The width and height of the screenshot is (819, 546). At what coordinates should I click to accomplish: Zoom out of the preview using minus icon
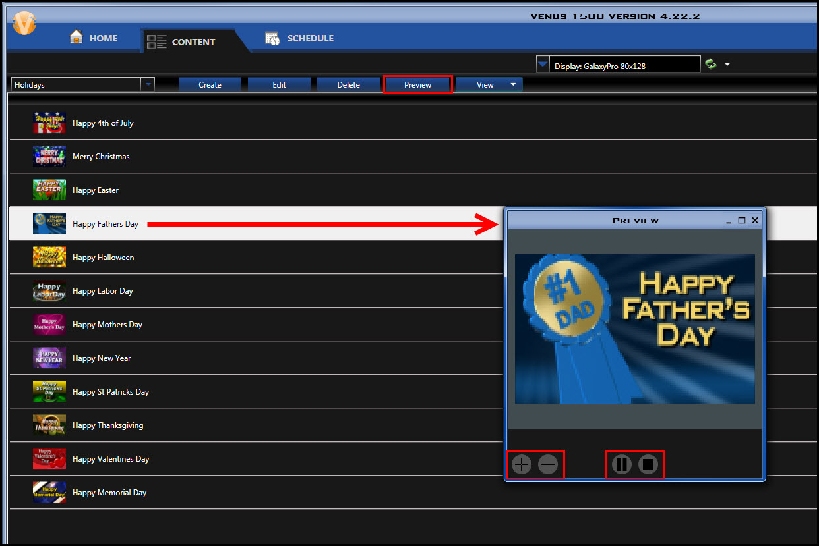tap(548, 464)
